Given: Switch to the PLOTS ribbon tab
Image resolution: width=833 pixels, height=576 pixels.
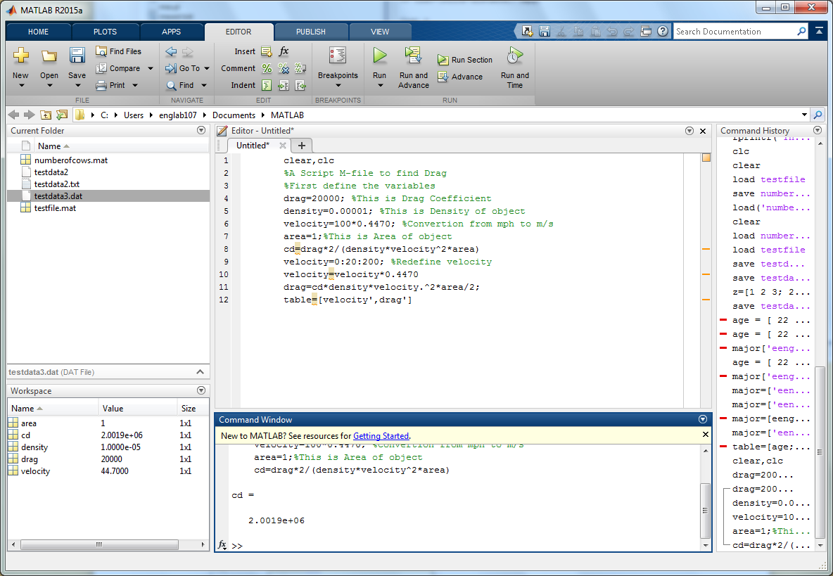Looking at the screenshot, I should 105,32.
